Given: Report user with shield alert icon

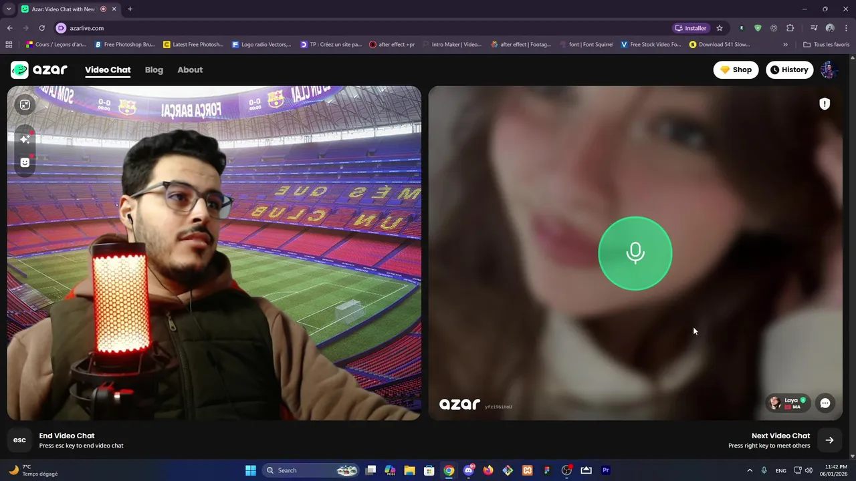Looking at the screenshot, I should click(825, 104).
